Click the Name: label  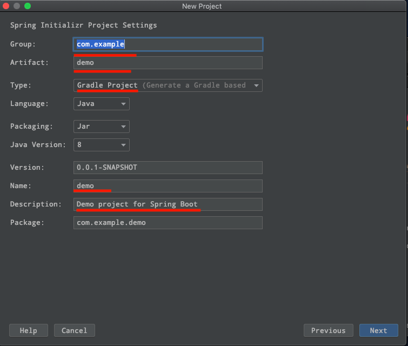pyautogui.click(x=21, y=185)
